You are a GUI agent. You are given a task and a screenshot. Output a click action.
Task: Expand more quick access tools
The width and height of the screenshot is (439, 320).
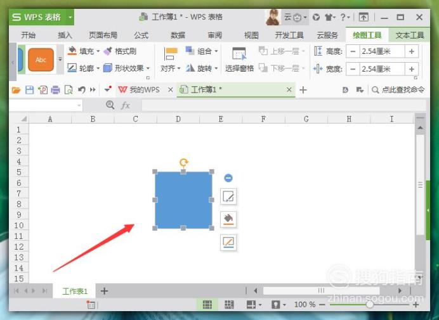pos(93,90)
